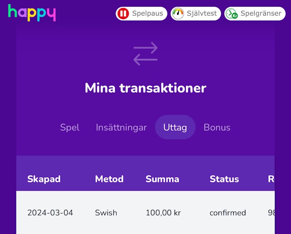
Task: Click the confirmed status cell
Action: [x=228, y=213]
